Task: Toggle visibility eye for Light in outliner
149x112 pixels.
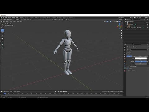Action: [147, 26]
